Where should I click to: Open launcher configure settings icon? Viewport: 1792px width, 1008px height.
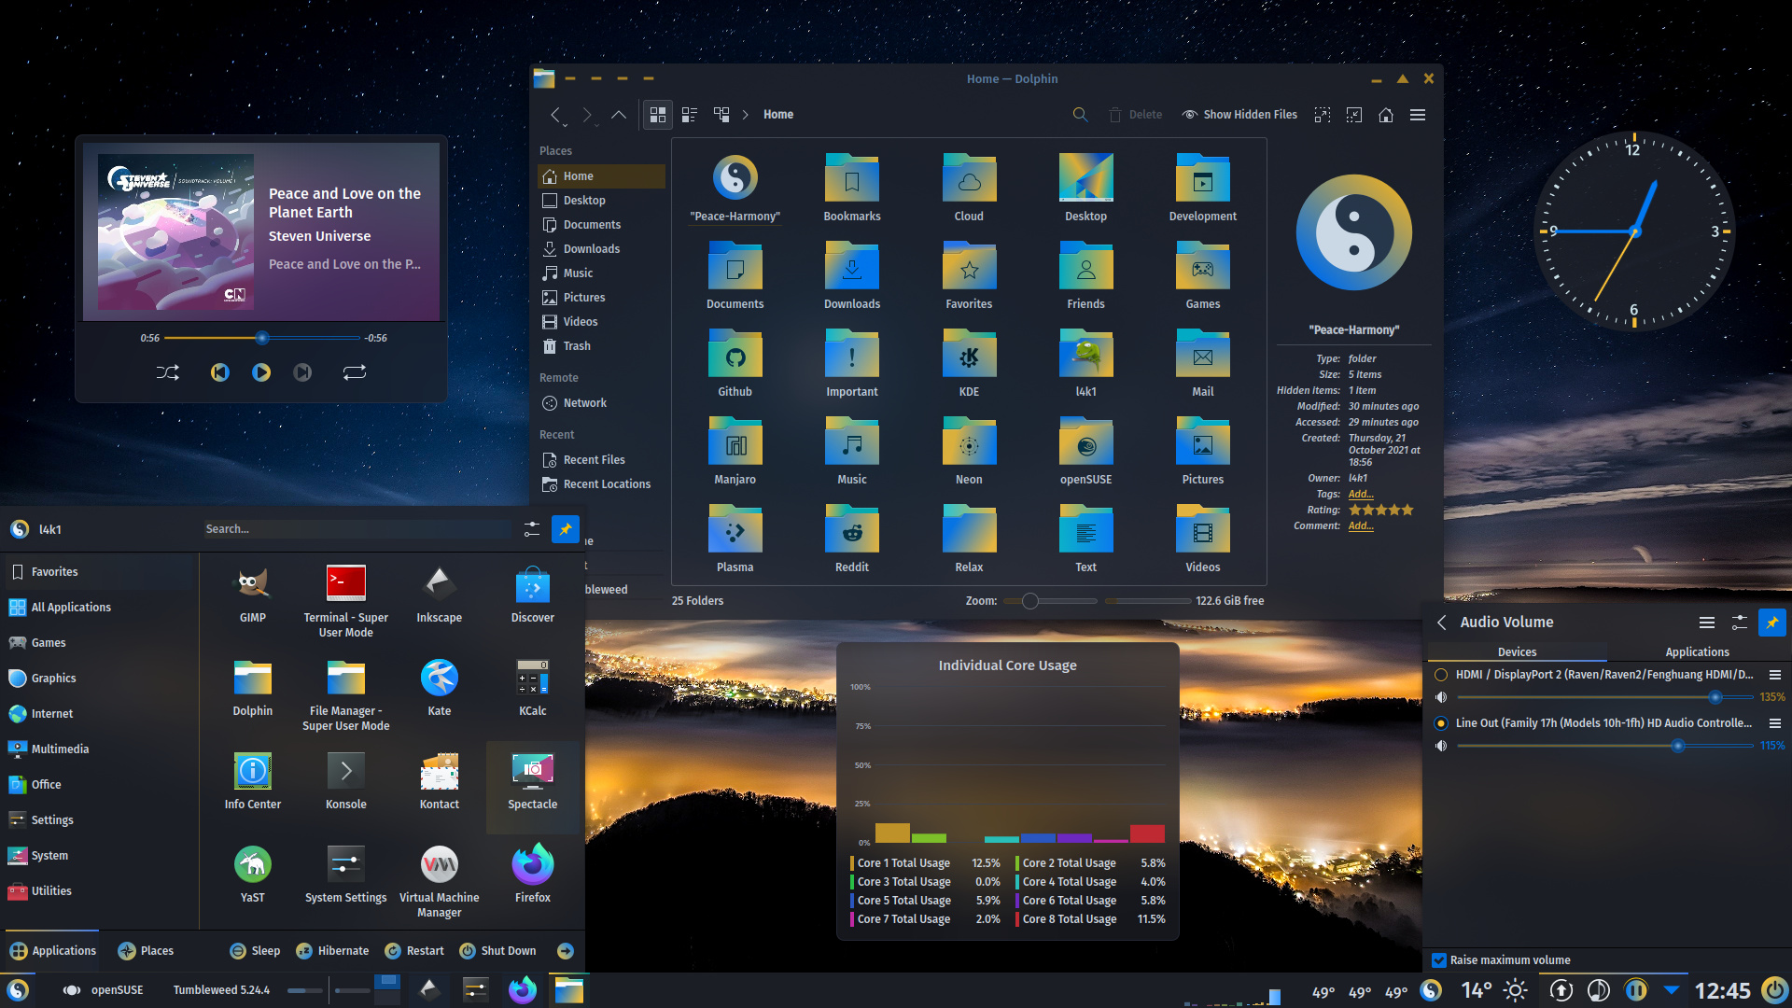(x=532, y=529)
